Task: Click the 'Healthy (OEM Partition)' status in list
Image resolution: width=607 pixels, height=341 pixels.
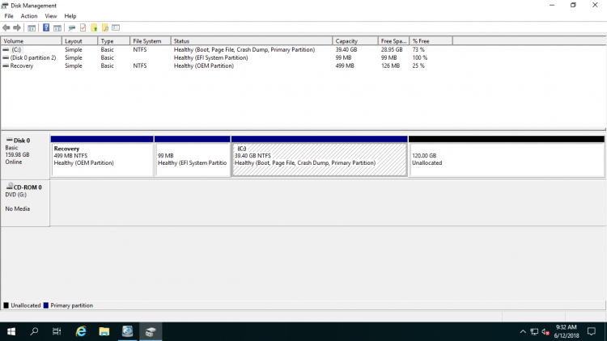Action: [204, 65]
